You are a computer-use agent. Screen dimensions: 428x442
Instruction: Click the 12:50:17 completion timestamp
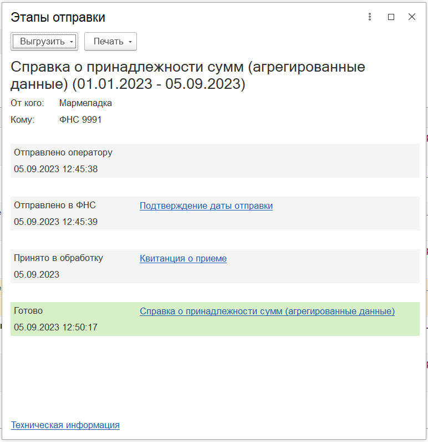[x=56, y=328]
